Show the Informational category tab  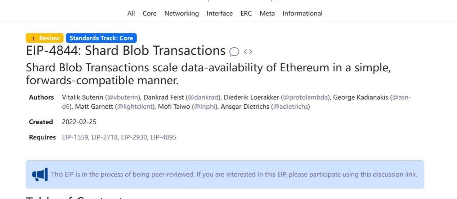point(303,14)
